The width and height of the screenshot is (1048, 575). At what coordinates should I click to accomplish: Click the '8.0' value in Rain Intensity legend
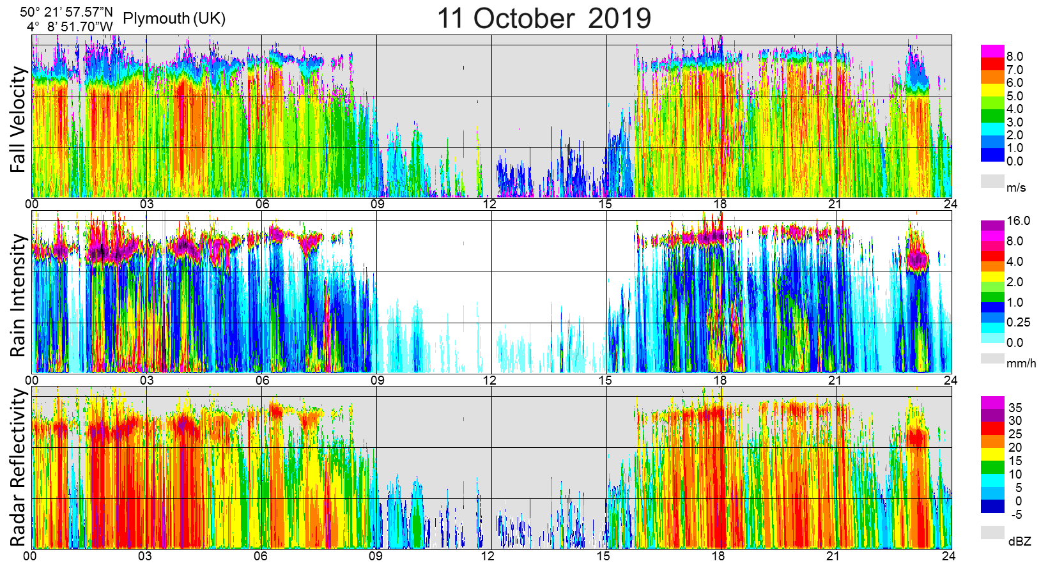pyautogui.click(x=1015, y=241)
